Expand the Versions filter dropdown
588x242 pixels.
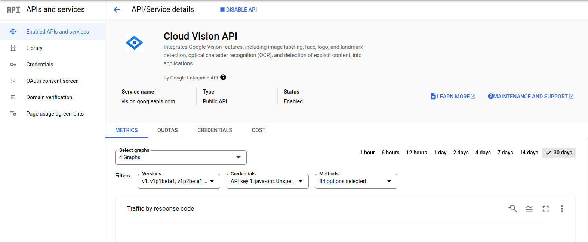point(179,181)
